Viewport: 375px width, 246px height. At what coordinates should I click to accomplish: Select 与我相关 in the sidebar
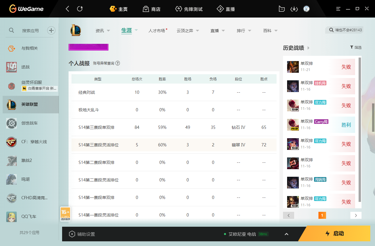click(29, 48)
